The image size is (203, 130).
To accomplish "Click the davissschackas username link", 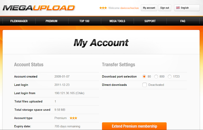I will [x=130, y=8].
